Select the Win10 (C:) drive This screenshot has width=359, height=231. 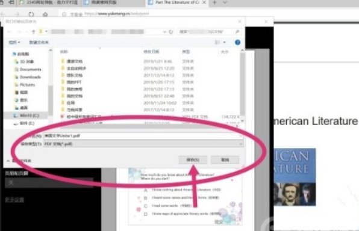26,115
